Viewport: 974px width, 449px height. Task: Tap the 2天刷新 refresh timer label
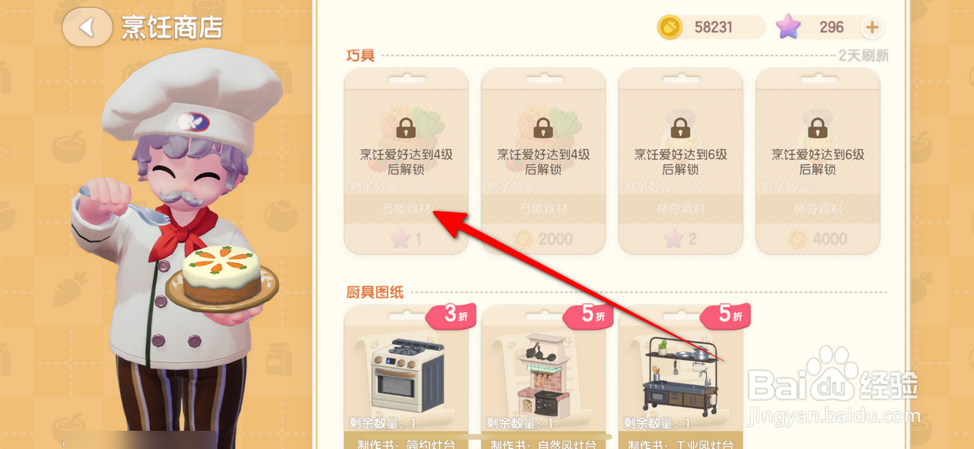[863, 56]
